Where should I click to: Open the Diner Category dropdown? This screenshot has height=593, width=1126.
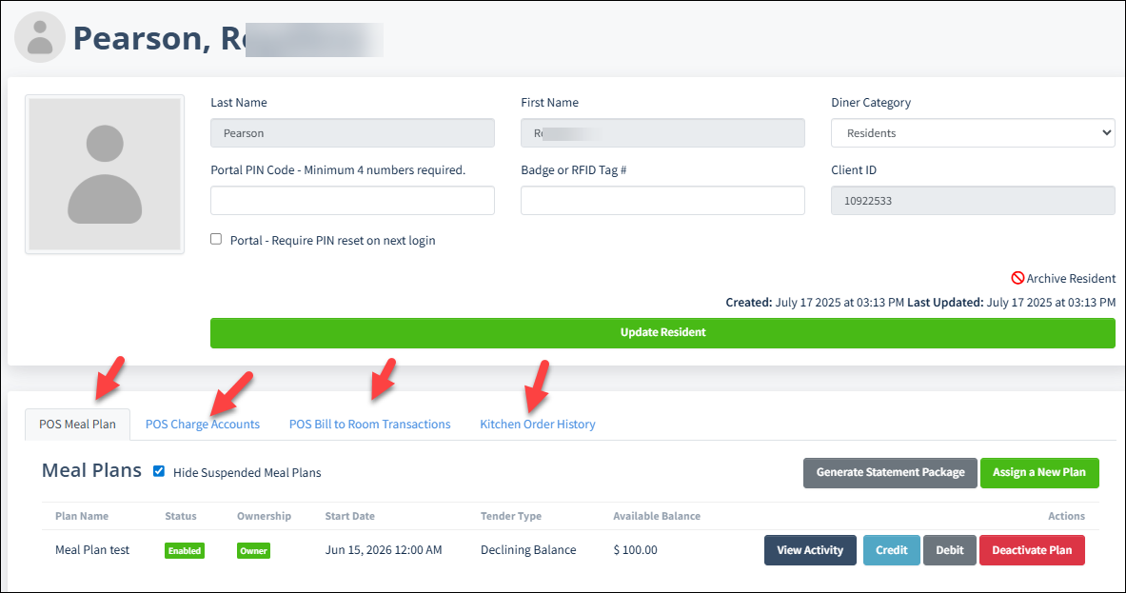[973, 133]
